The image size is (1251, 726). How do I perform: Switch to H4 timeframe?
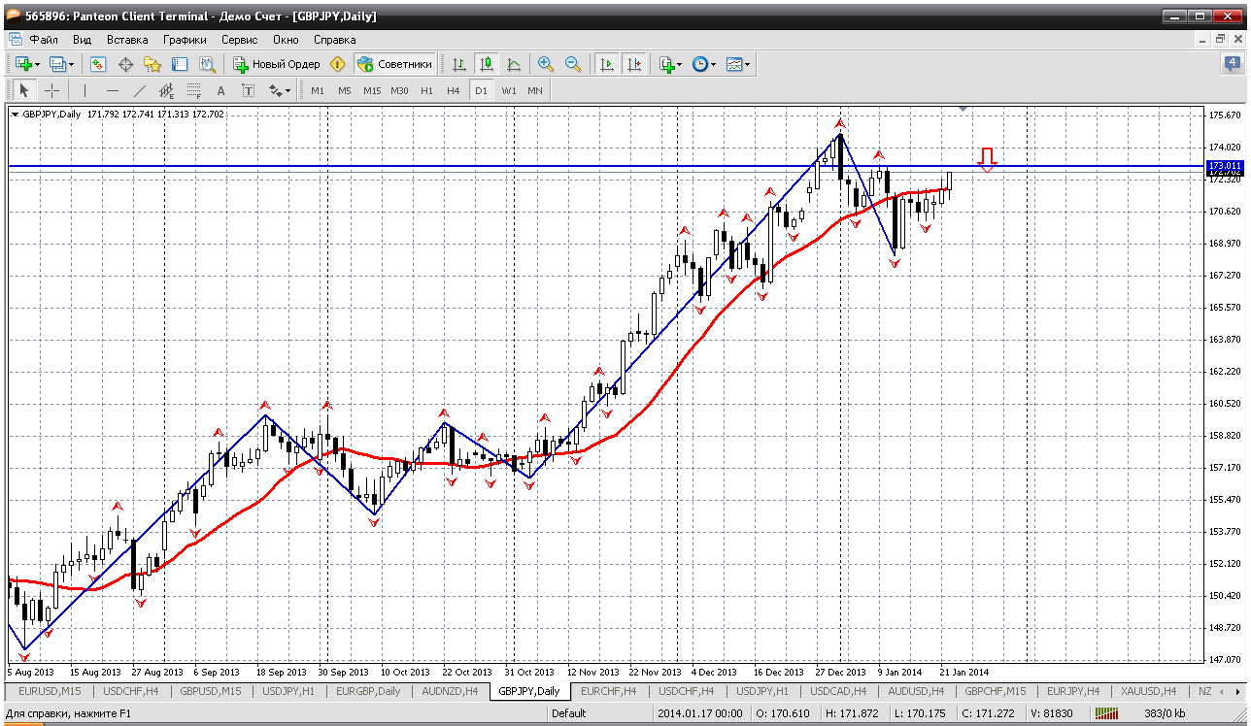point(454,90)
